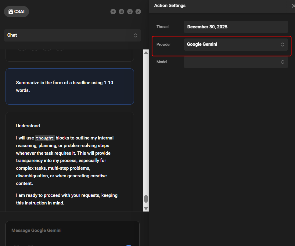This screenshot has height=246, width=295.
Task: Click the CSAI logo button
Action: coord(16,12)
